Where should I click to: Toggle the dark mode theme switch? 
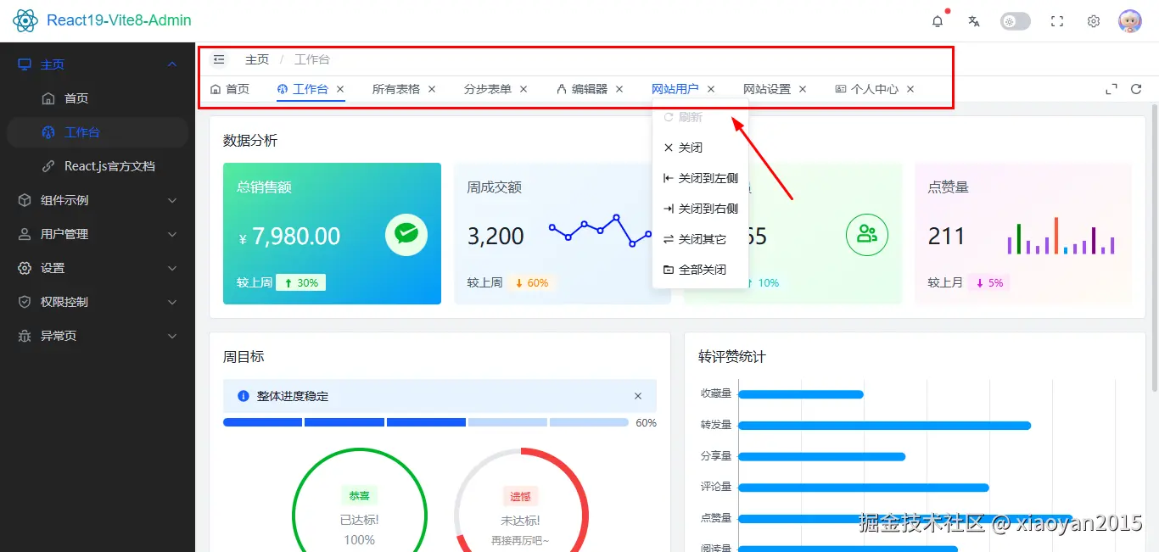[1016, 21]
